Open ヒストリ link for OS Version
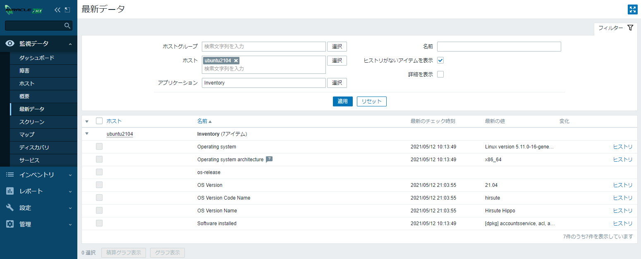 pyautogui.click(x=622, y=185)
